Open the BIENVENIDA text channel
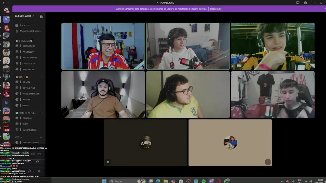Image resolution: width=326 pixels, height=183 pixels. coord(29,46)
